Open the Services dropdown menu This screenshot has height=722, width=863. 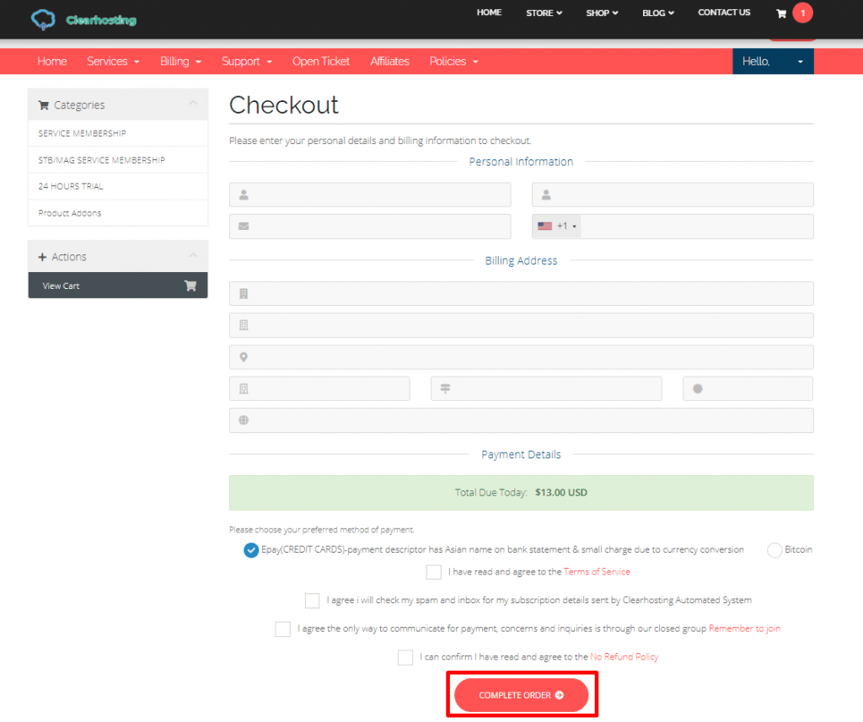tap(113, 62)
